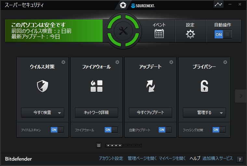Click the アップデート arrows icon
The image size is (247, 166).
pos(150,86)
